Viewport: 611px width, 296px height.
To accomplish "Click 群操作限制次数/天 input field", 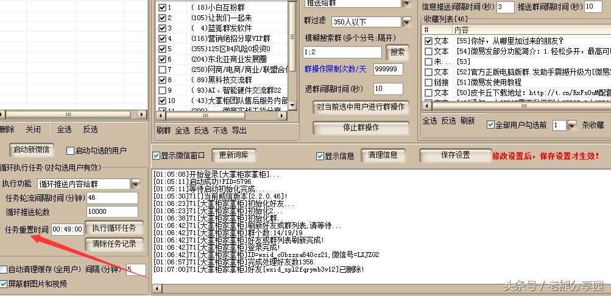I will [387, 69].
